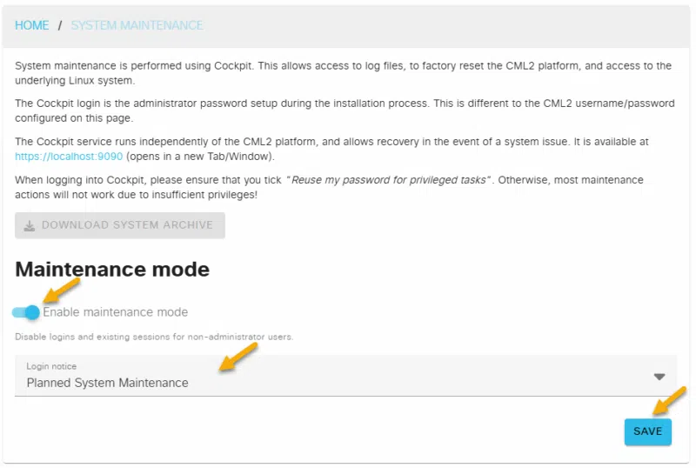Open the https://localhost:9090 Cockpit link
696x468 pixels.
pyautogui.click(x=70, y=157)
